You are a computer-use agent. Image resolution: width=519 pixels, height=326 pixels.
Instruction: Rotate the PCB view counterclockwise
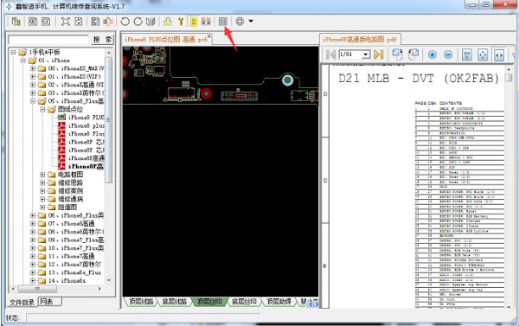tap(125, 22)
